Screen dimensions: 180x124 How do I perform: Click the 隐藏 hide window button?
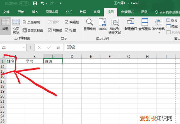click(172, 26)
